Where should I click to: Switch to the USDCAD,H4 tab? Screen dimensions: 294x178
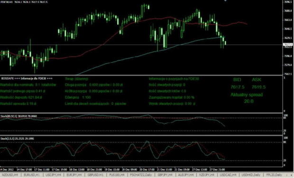point(228,175)
